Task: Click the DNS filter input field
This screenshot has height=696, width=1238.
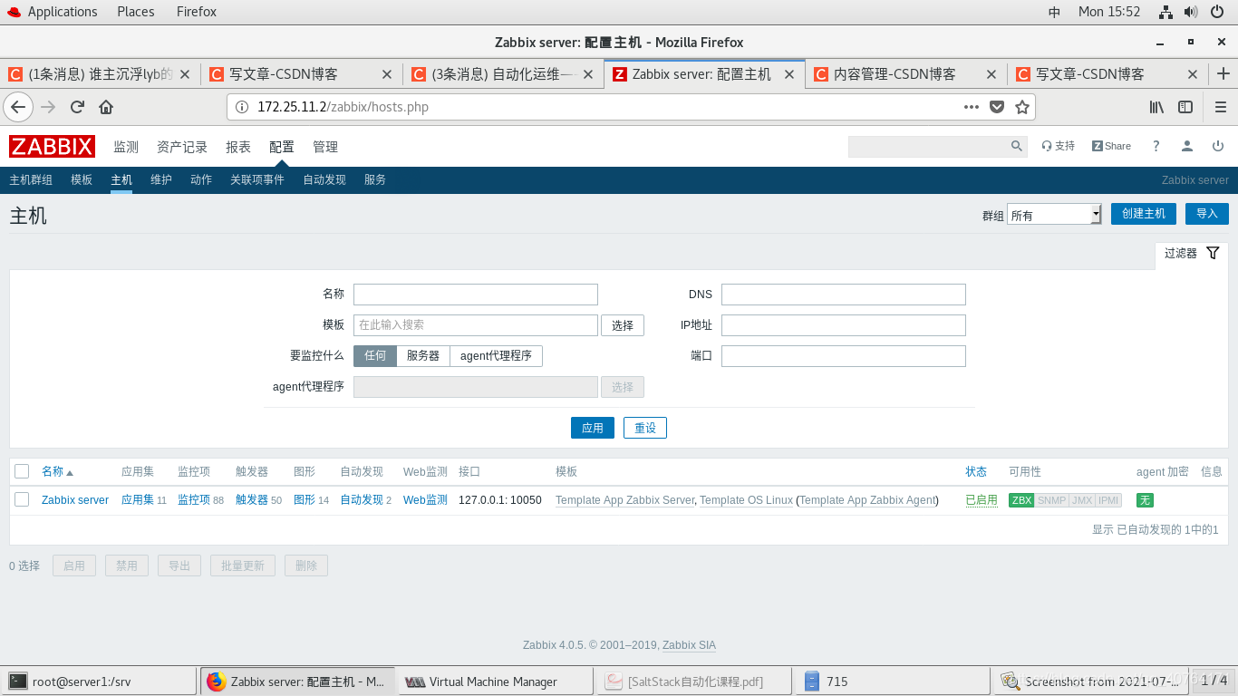Action: 844,295
